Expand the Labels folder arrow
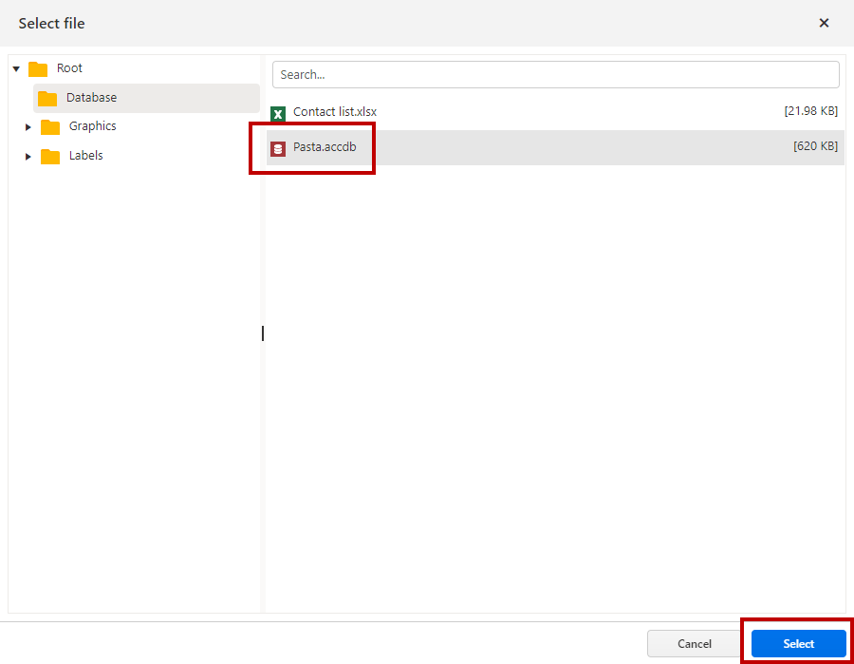Viewport: 854px width, 664px height. 28,156
